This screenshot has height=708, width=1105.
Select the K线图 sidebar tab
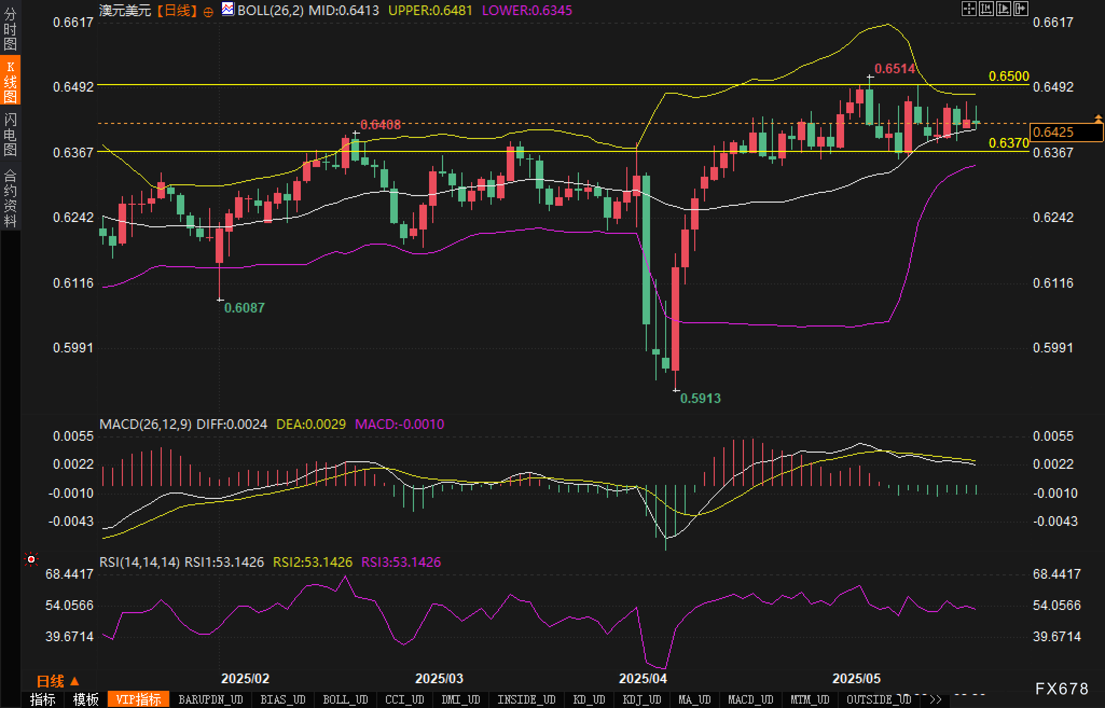[10, 82]
